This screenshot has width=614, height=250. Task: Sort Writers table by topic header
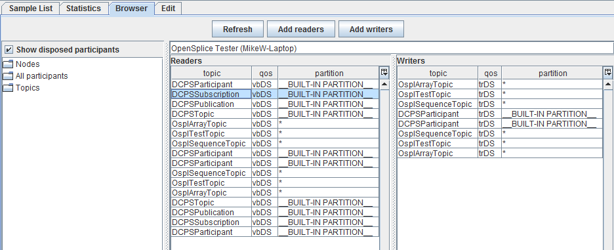coord(438,73)
